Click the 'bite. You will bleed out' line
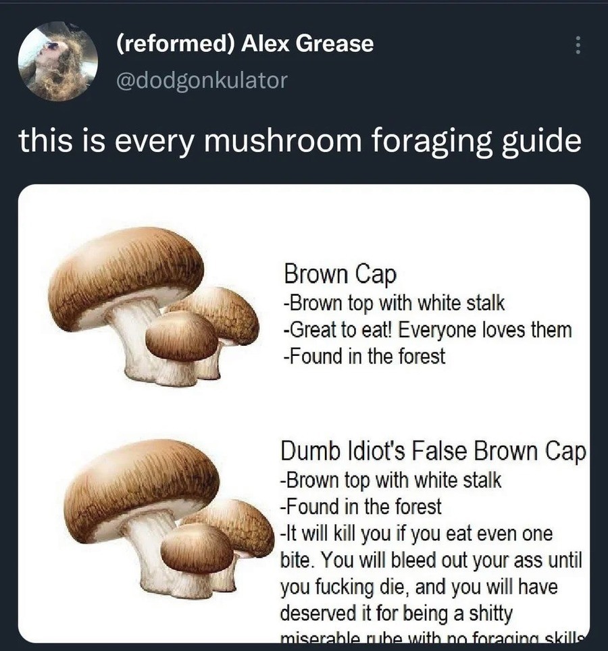Viewport: 608px width, 651px height. 431,561
